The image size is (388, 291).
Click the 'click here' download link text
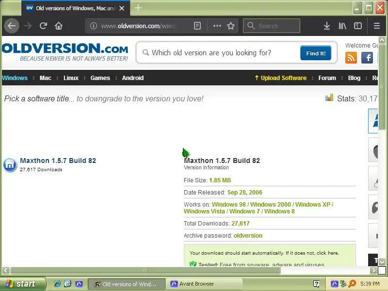coord(327,253)
